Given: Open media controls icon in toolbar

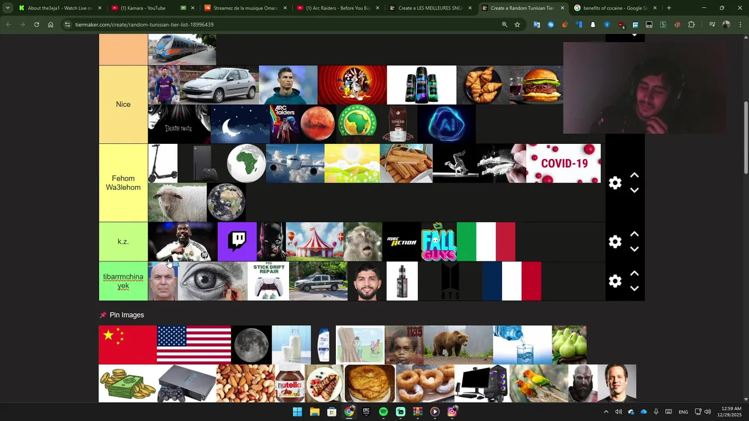Looking at the screenshot, I should (x=712, y=25).
